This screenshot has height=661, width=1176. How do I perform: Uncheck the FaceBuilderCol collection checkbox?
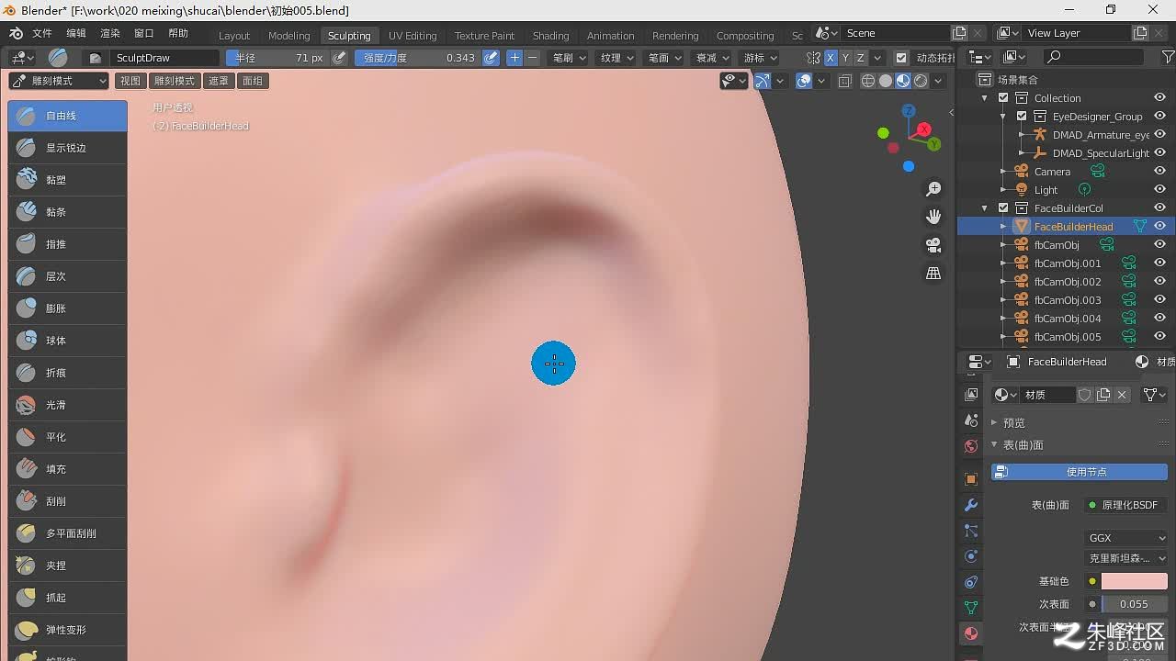click(1003, 208)
